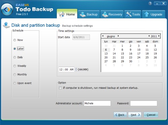Click the giugno month label

pyautogui.click(x=111, y=36)
